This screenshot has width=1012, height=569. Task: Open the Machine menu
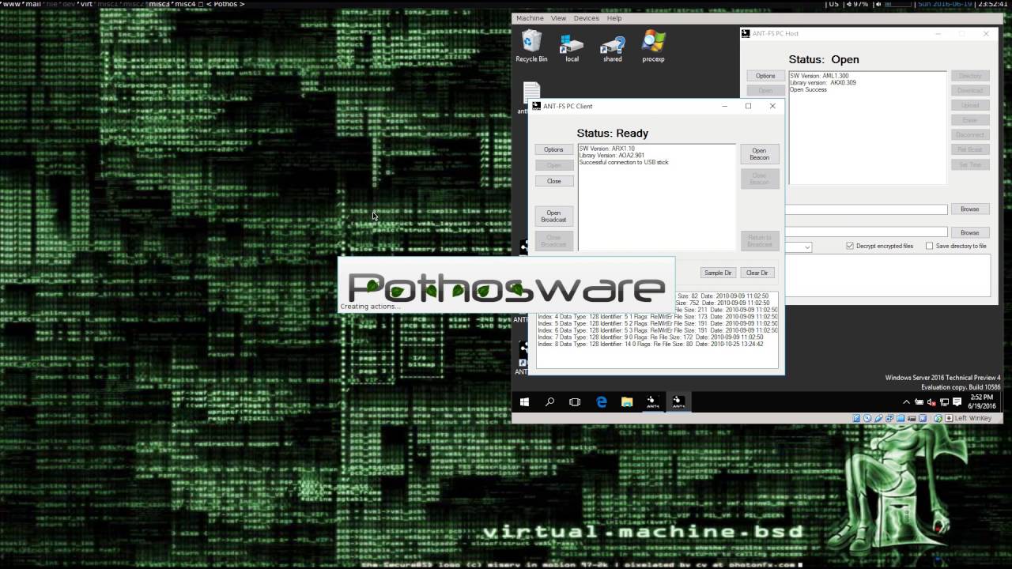coord(530,18)
